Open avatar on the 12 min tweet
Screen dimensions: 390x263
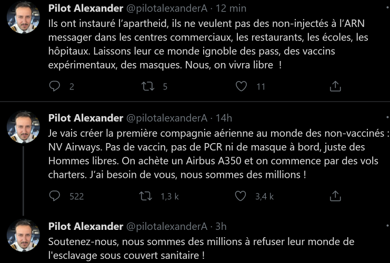pyautogui.click(x=24, y=18)
